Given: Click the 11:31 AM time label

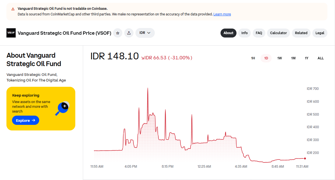Looking at the screenshot, I should click(302, 167).
